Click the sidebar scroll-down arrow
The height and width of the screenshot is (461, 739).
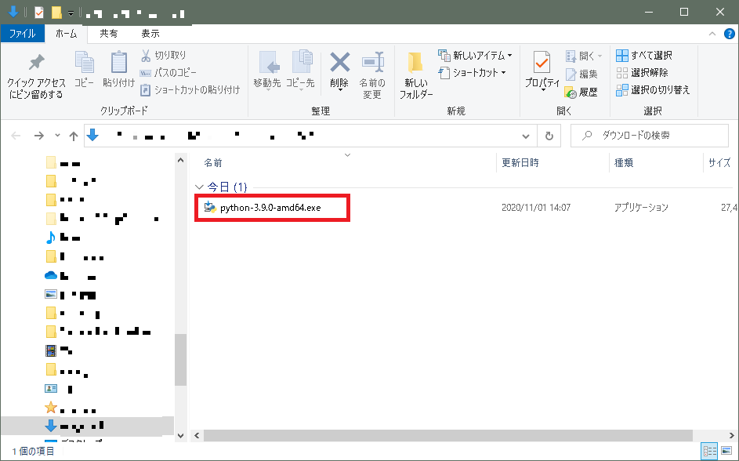(180, 436)
